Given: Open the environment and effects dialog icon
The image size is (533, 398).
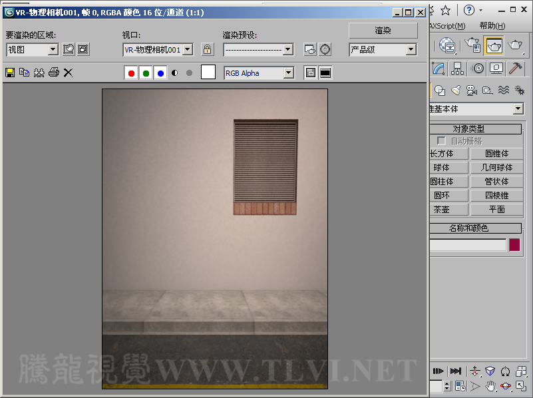Looking at the screenshot, I should pos(325,49).
